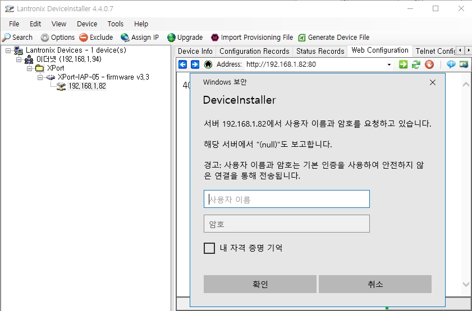Viewport: 472px width, 311px height.
Task: Click the address URL text field
Action: [314, 64]
